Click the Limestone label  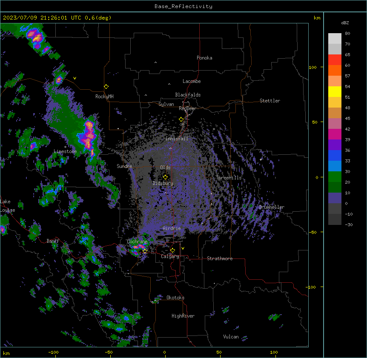[x=65, y=151]
